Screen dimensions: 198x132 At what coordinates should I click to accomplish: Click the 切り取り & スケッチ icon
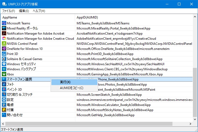click(4, 95)
